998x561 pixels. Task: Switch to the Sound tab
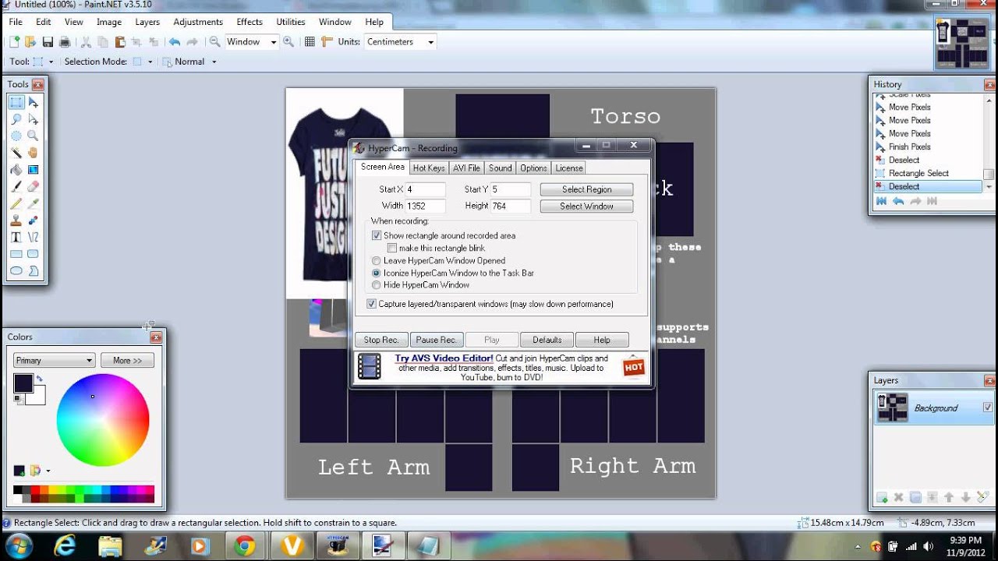[x=501, y=168]
